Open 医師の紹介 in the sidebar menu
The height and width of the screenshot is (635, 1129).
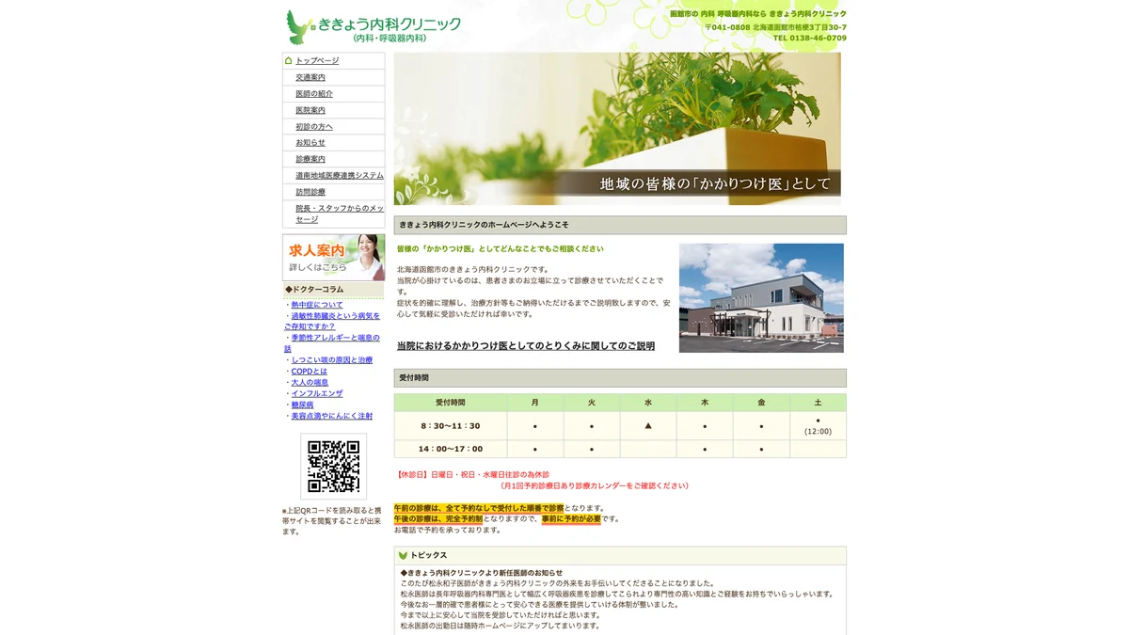(314, 94)
